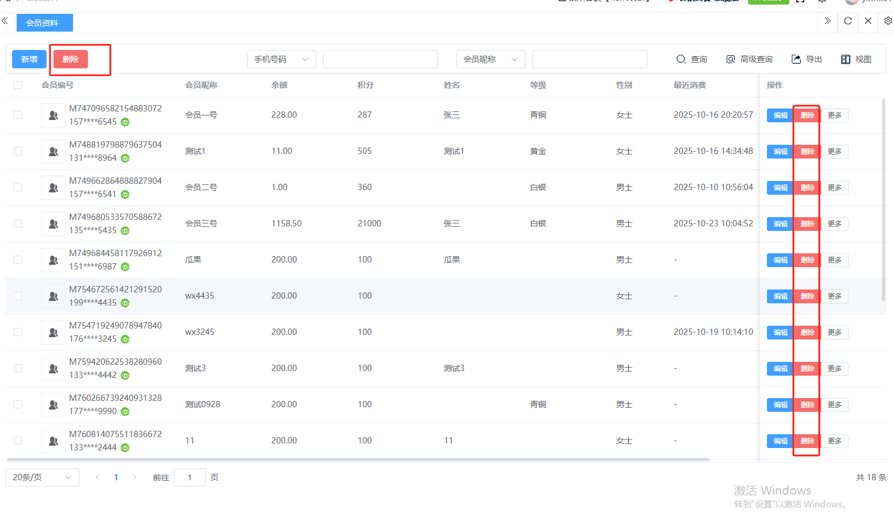894x525 pixels.
Task: Click the 更多 menu for 测试1 row
Action: 834,152
